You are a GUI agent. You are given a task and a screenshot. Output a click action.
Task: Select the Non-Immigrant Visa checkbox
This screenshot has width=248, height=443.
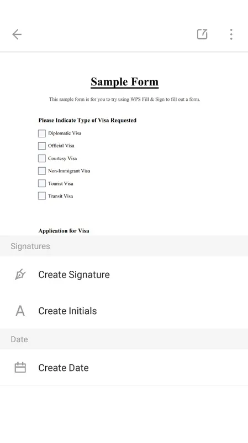click(x=42, y=171)
